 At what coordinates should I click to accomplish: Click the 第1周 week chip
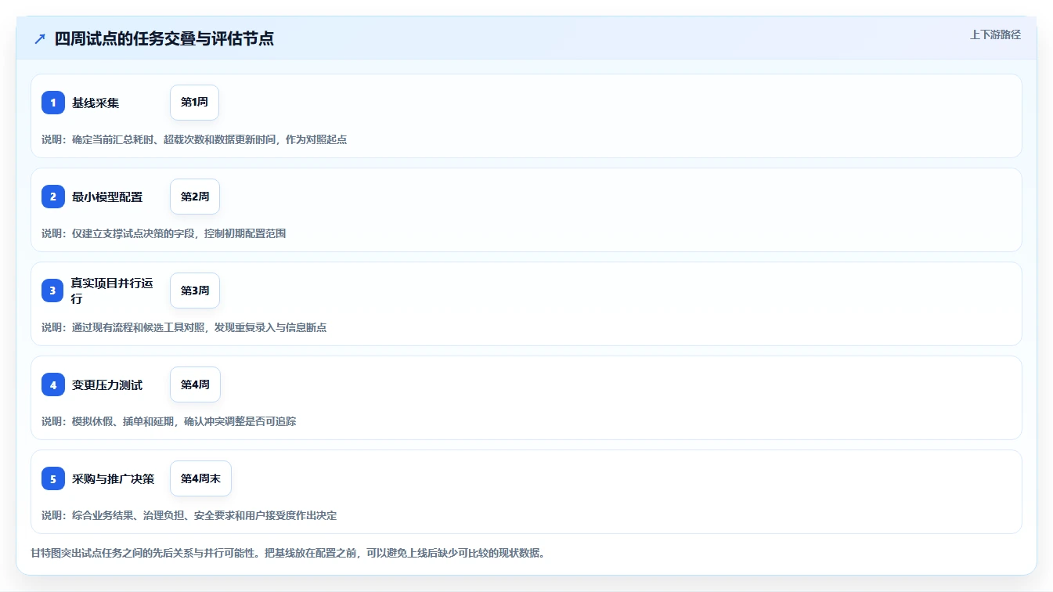(x=194, y=103)
